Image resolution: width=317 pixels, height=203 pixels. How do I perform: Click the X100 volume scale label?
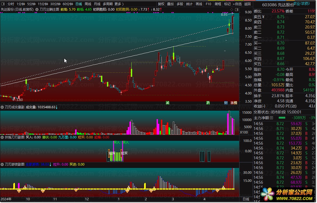click(x=244, y=132)
